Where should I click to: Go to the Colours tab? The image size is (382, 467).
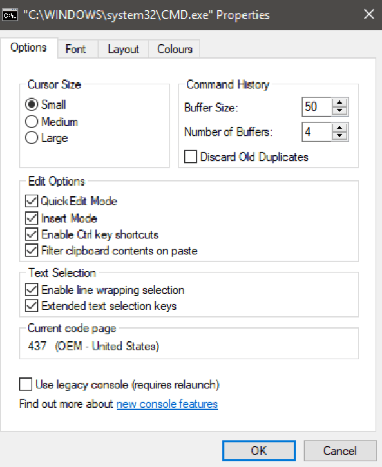coord(175,49)
